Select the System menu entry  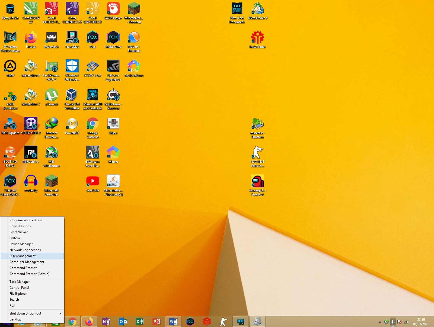click(x=32, y=238)
